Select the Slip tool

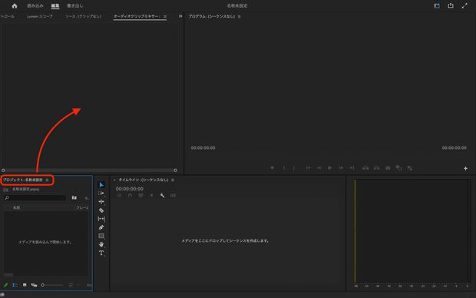101,219
